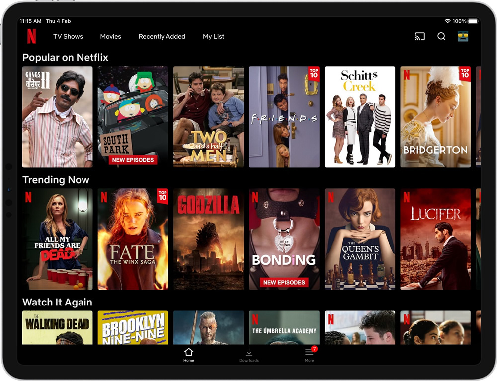The height and width of the screenshot is (381, 497).
Task: Click the Trending Now heading
Action: tap(56, 180)
